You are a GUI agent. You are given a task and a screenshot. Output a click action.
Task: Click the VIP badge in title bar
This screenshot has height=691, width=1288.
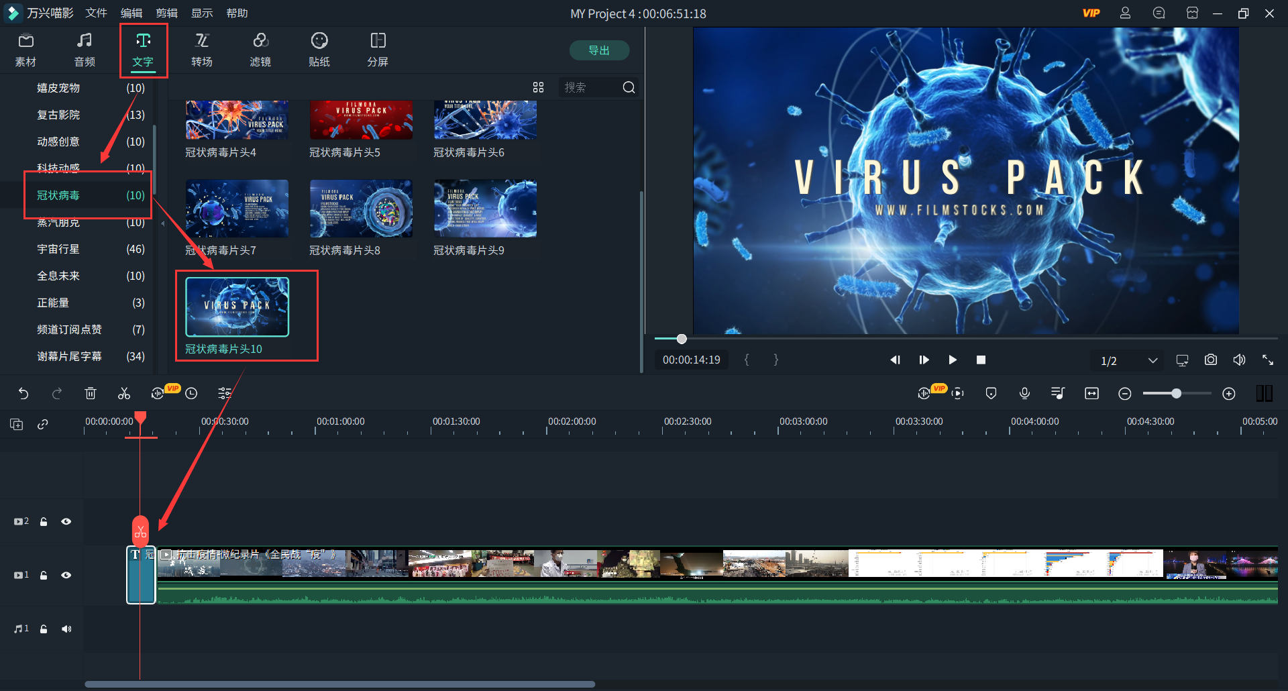pyautogui.click(x=1091, y=13)
